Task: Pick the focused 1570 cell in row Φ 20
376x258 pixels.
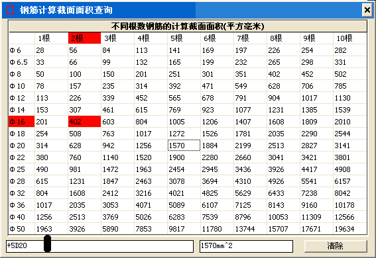Action: click(184, 146)
